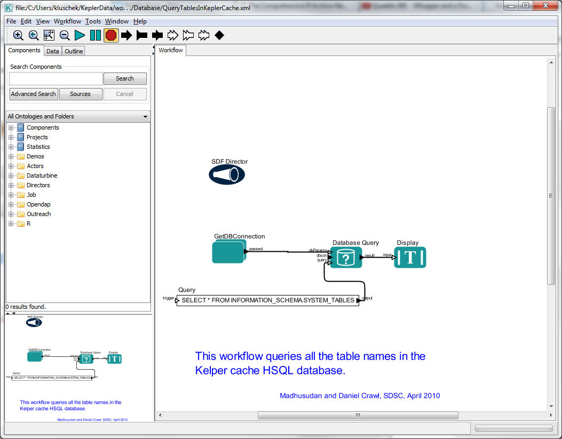Switch to the Components tab
Image resolution: width=562 pixels, height=439 pixels.
[24, 51]
